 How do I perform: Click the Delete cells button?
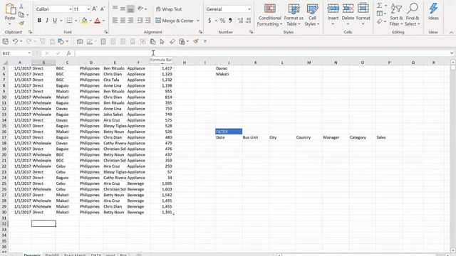point(348,14)
